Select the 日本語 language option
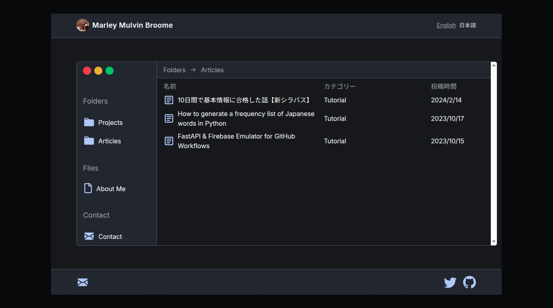This screenshot has width=553, height=308. pyautogui.click(x=468, y=25)
